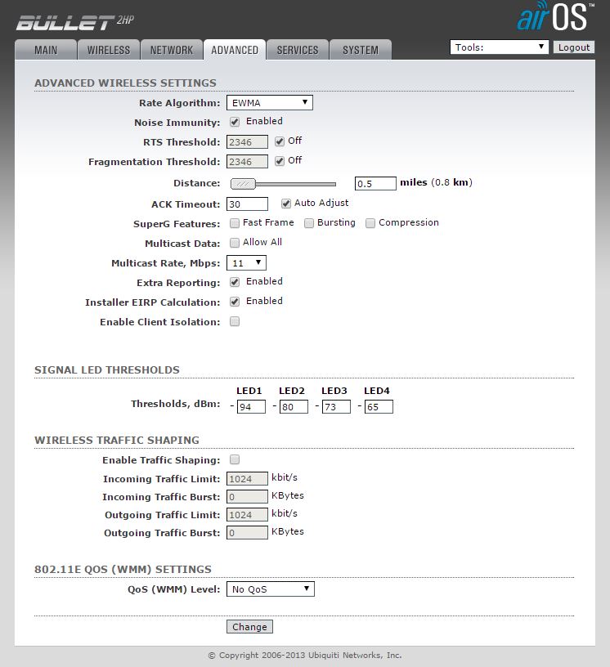Toggle Installer EIRP Calculation checkbox

(x=235, y=302)
